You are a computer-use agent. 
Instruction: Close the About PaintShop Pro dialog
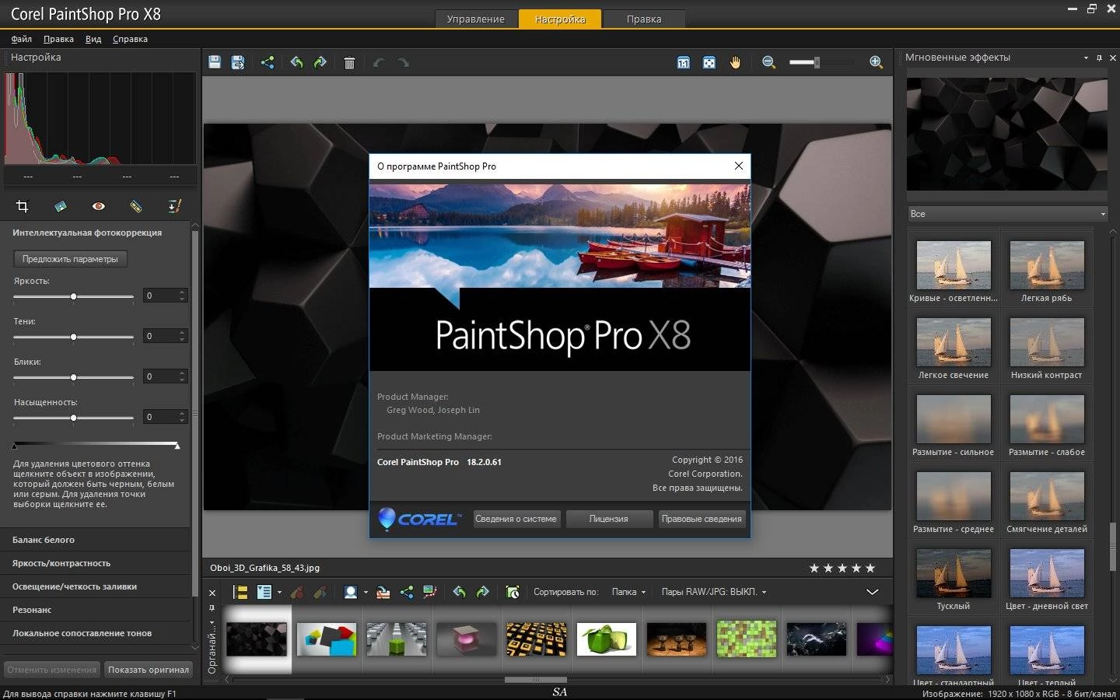pos(739,166)
